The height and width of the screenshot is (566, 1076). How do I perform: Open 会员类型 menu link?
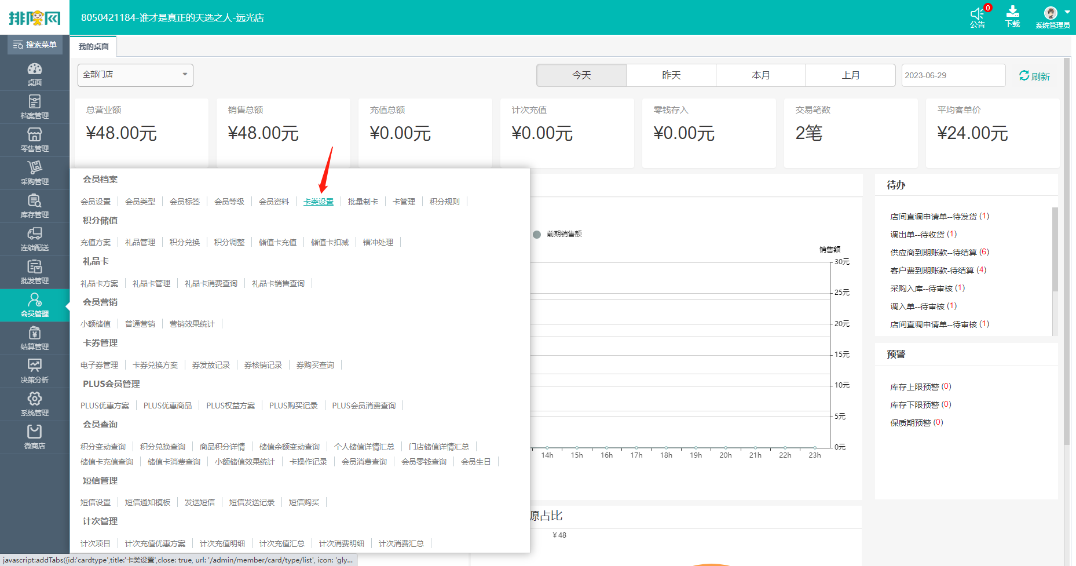coord(140,202)
